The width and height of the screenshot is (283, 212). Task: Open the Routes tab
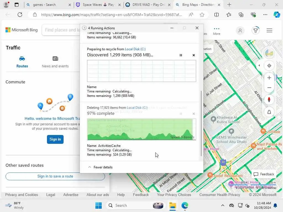pyautogui.click(x=22, y=62)
